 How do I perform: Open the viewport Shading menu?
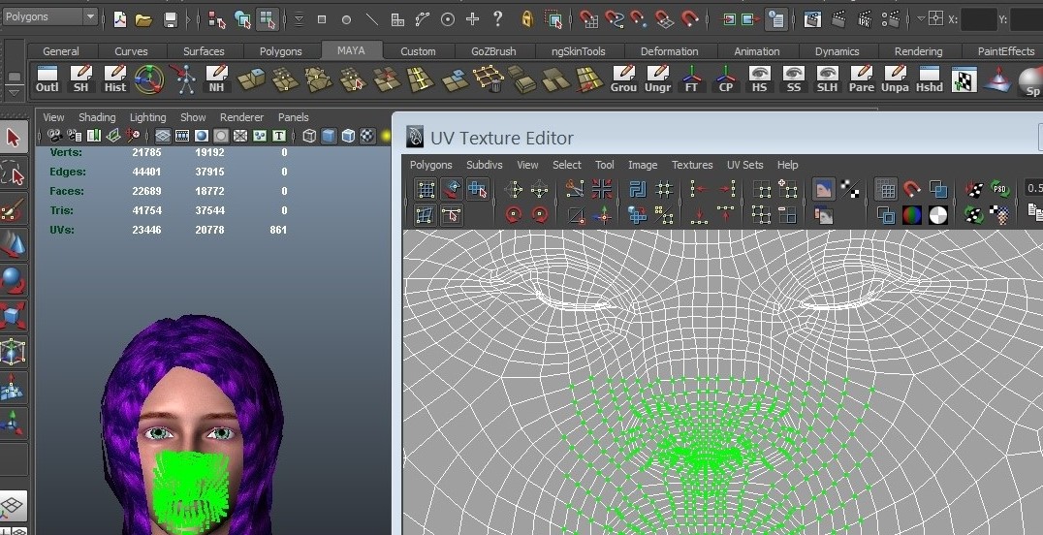coord(97,117)
